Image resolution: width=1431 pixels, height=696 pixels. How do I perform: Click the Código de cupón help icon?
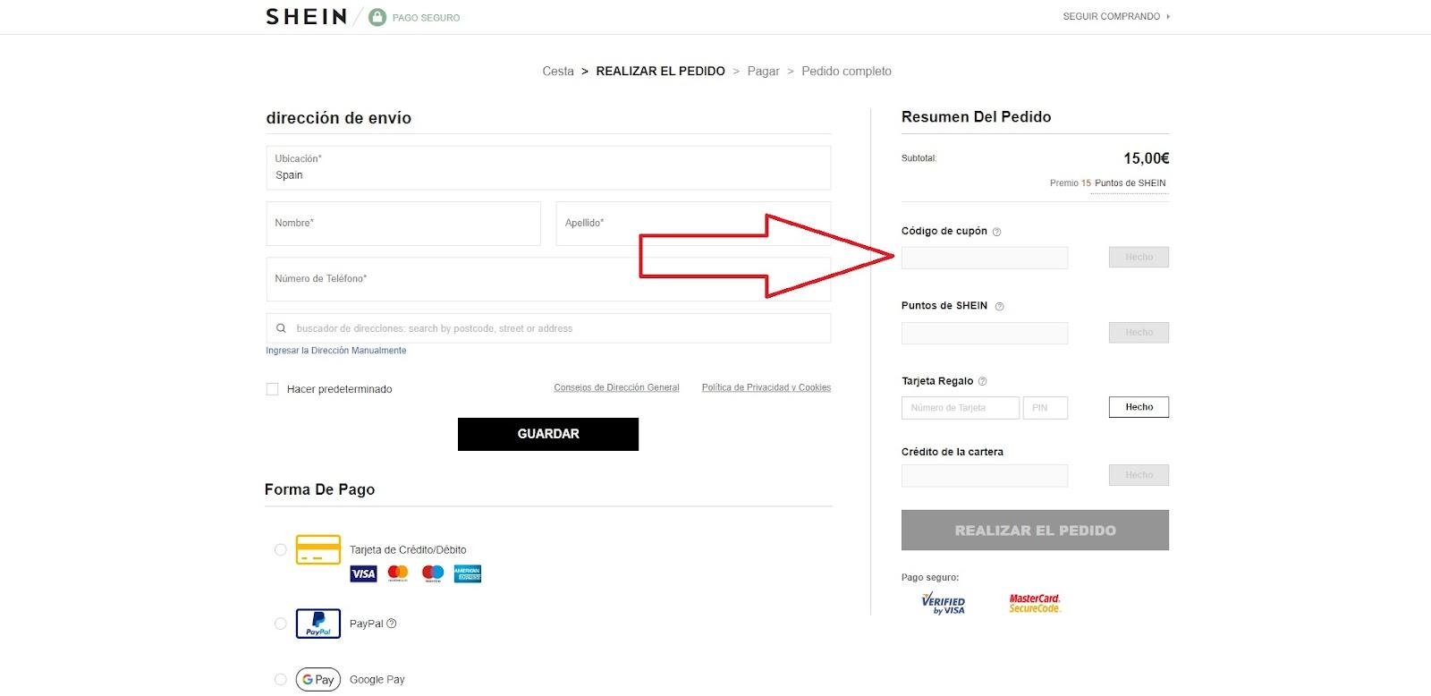pyautogui.click(x=996, y=232)
